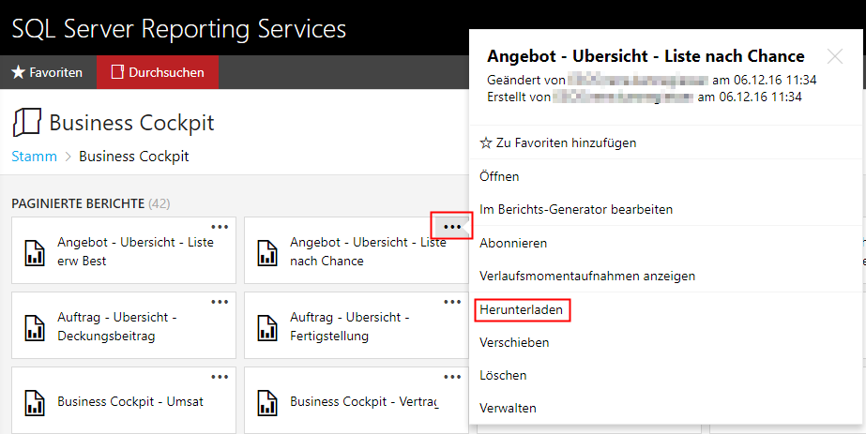Open the Business Cockpit - Vertrag report tile
The image size is (866, 434).
(357, 400)
